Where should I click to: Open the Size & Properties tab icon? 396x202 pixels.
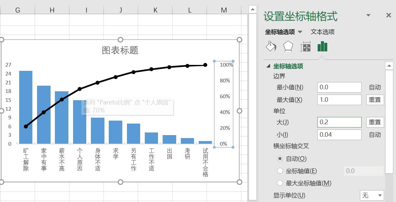click(x=305, y=47)
